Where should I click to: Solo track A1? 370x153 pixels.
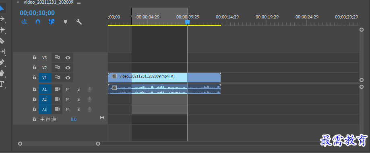(79, 90)
